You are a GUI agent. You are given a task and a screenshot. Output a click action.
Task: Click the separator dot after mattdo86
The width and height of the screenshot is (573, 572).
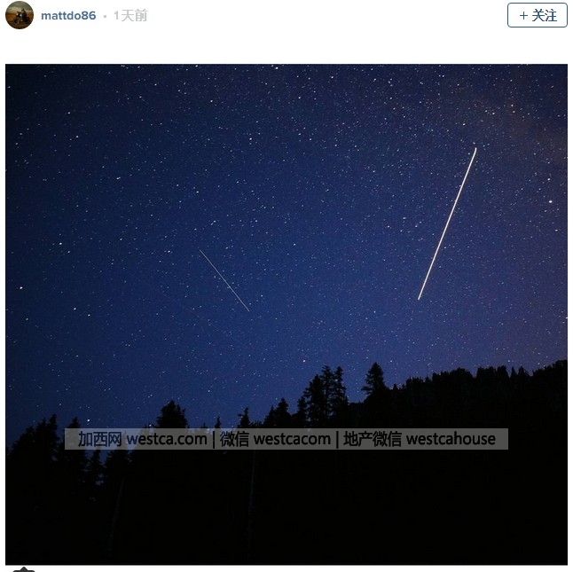tap(105, 17)
